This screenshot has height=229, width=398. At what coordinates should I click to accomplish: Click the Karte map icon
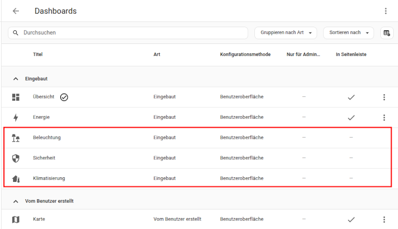click(16, 220)
